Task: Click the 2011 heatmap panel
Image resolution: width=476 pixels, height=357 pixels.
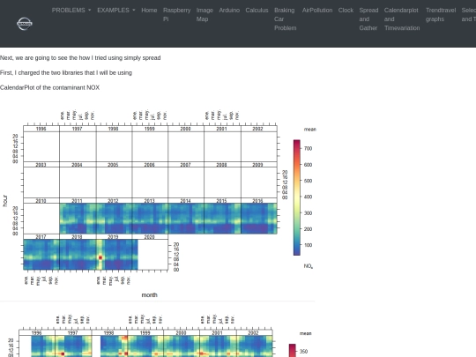Action: point(78,219)
